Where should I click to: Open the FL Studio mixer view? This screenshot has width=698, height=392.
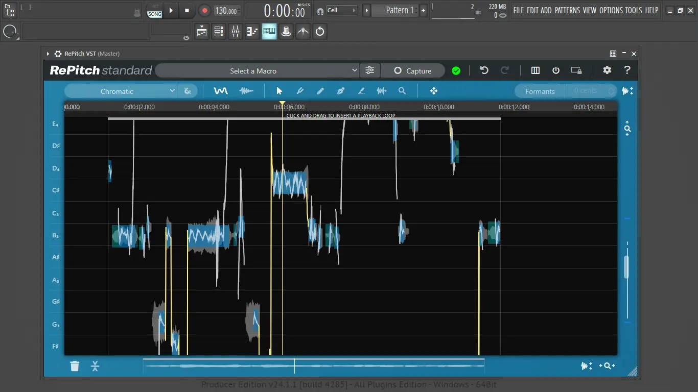[x=236, y=32]
